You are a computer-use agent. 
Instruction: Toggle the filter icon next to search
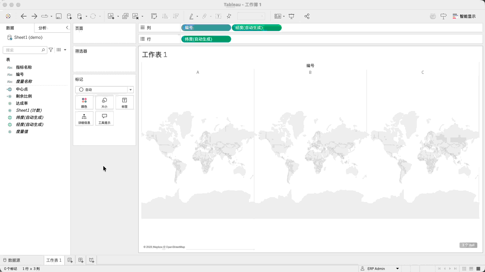tap(51, 50)
